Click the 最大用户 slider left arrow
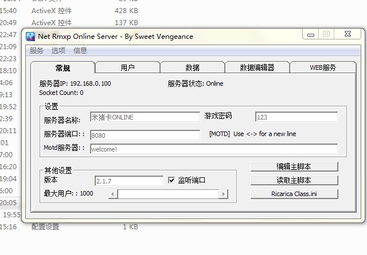The image size is (367, 255). pyautogui.click(x=113, y=194)
